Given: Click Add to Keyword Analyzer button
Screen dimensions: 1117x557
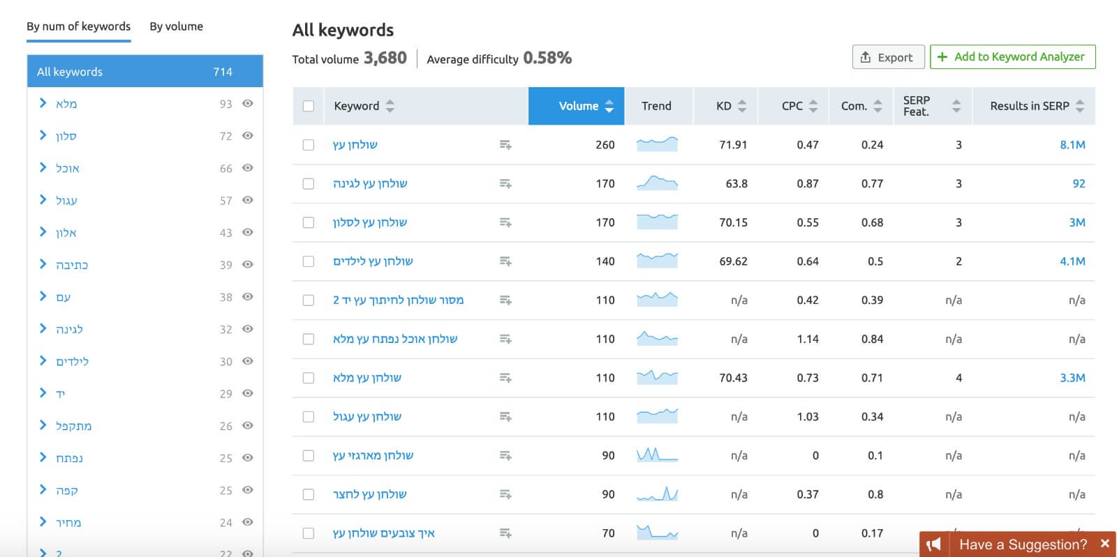Looking at the screenshot, I should click(x=1012, y=57).
